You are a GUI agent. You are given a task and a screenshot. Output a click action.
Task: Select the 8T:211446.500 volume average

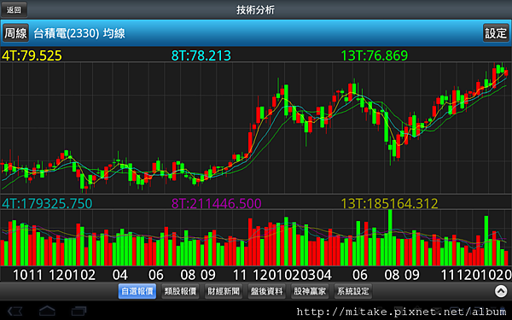217,203
